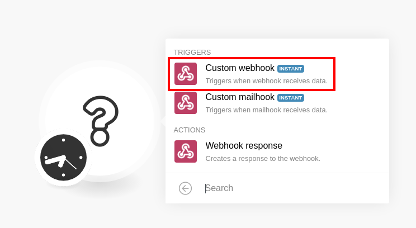Click the Webhook response module icon

[186, 151]
